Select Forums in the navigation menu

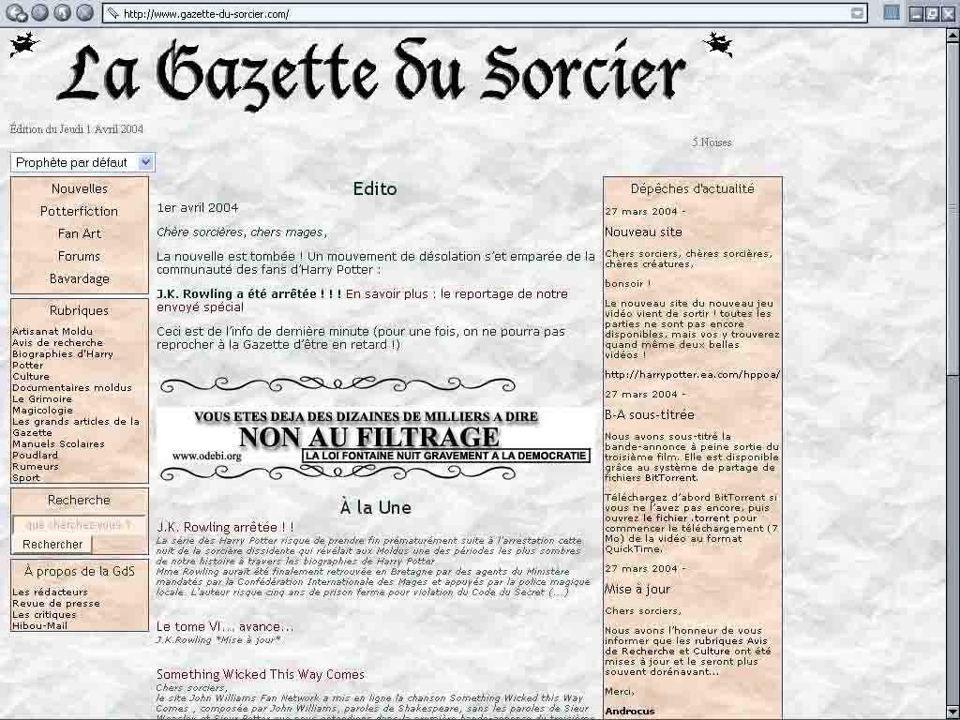click(x=80, y=256)
